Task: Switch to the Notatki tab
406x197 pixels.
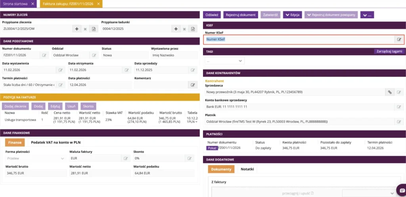Action: point(247,169)
